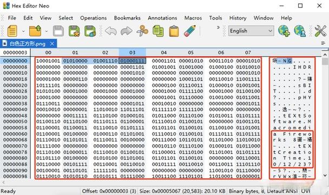Open the File menu
Image resolution: width=329 pixels, height=195 pixels.
click(12, 18)
